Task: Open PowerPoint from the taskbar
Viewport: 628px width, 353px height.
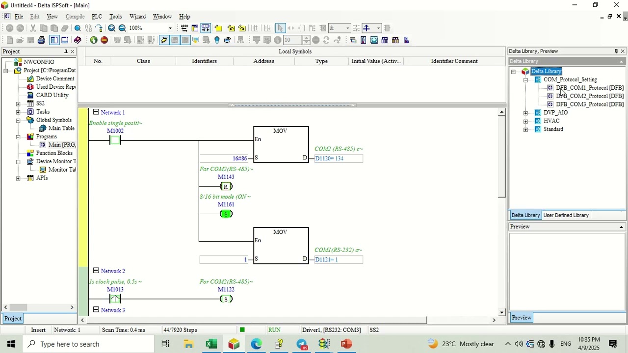Action: tap(346, 344)
